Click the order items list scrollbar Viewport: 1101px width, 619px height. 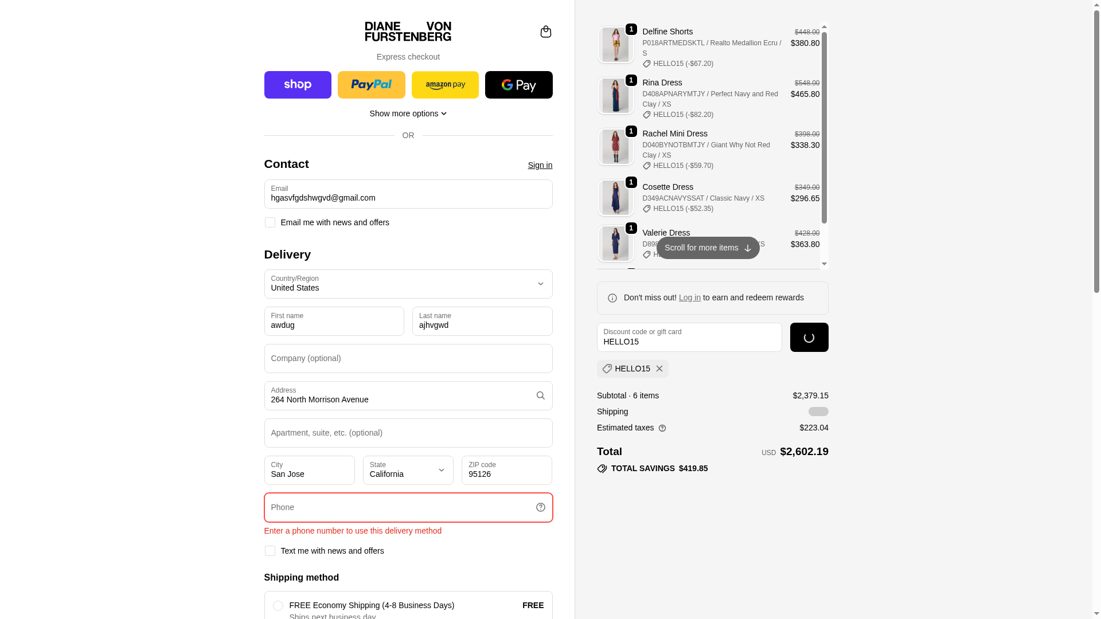(x=824, y=126)
